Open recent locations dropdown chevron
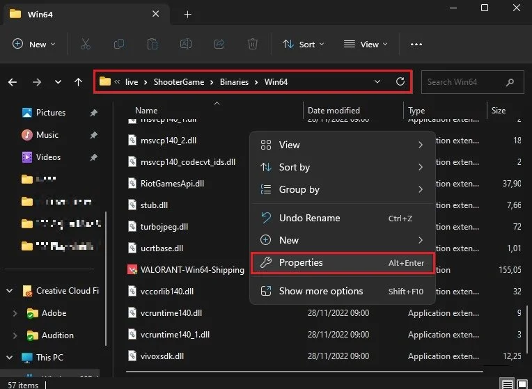The height and width of the screenshot is (389, 532). click(x=58, y=82)
